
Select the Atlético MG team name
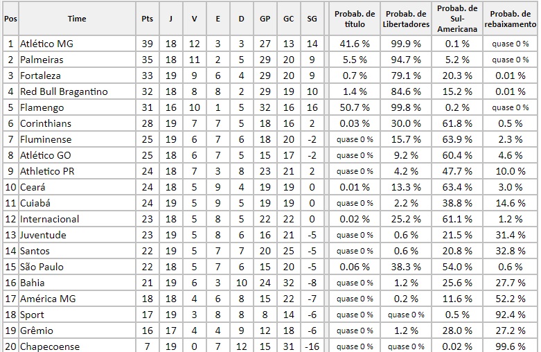(46, 44)
